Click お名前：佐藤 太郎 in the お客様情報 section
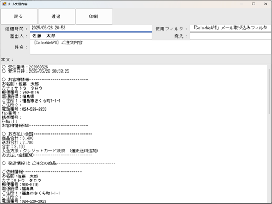Image resolution: width=272 pixels, height=204 pixels. (x=20, y=84)
